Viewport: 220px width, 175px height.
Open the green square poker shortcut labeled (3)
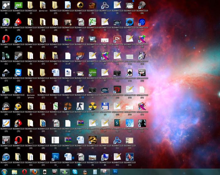pyautogui.click(x=93, y=73)
